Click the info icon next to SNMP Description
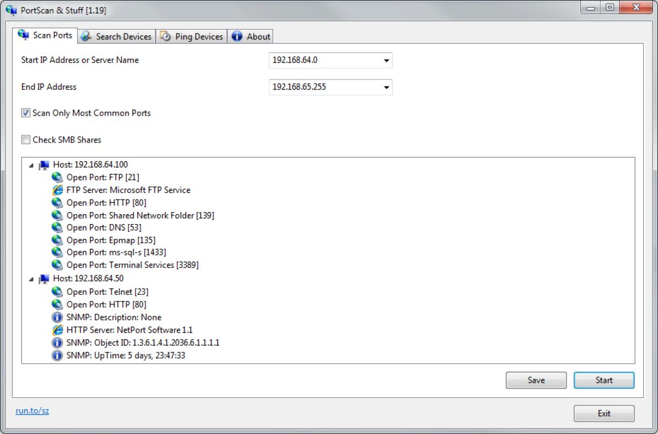This screenshot has height=434, width=658. (x=57, y=317)
